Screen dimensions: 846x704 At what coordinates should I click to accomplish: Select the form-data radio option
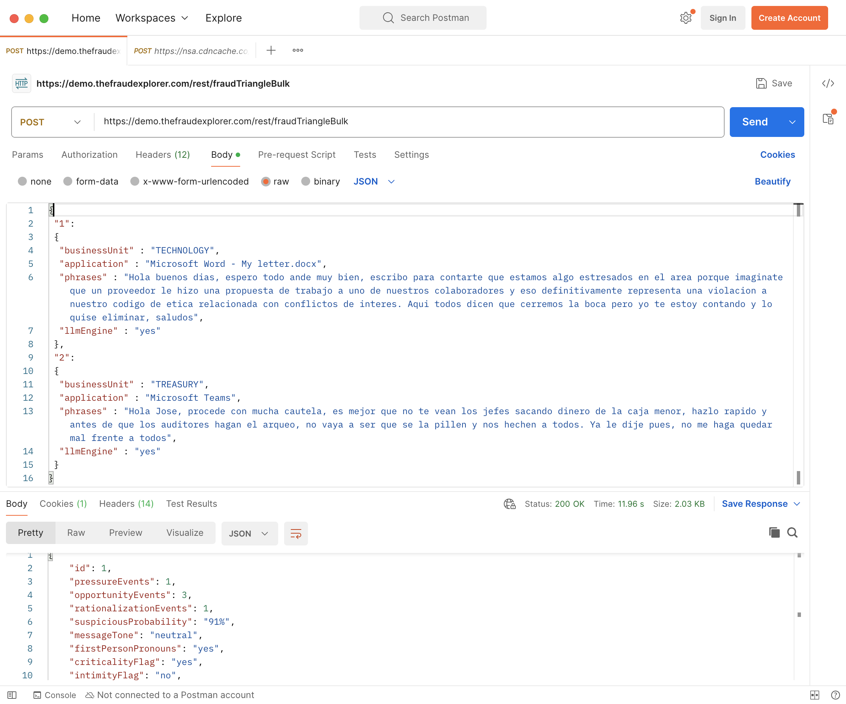tap(68, 181)
